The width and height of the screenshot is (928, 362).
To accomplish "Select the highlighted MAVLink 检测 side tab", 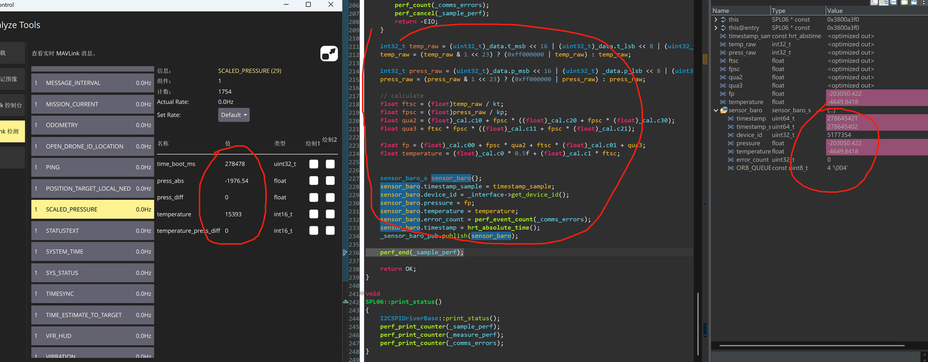I will (x=12, y=131).
